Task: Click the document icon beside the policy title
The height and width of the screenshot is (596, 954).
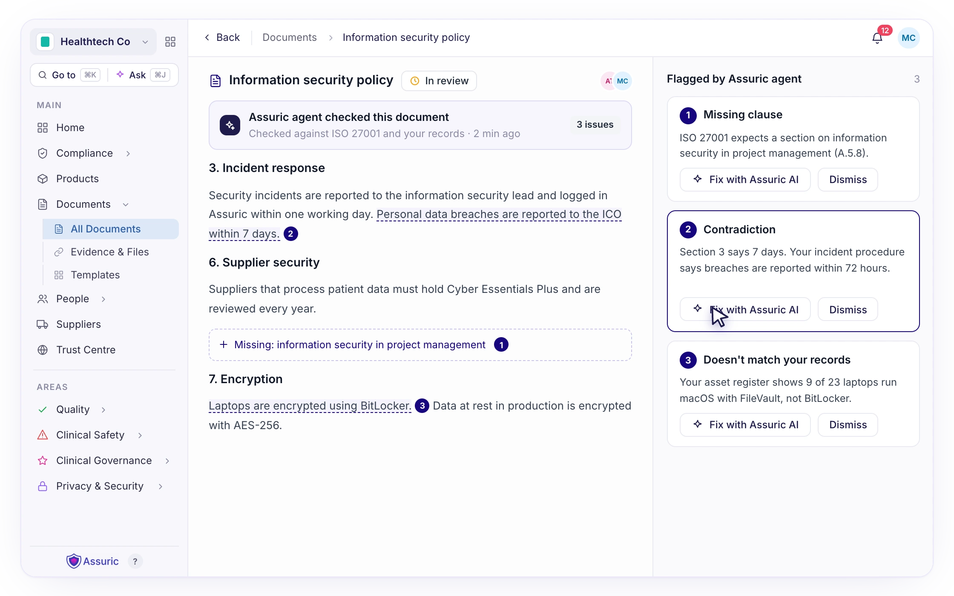Action: [x=216, y=80]
